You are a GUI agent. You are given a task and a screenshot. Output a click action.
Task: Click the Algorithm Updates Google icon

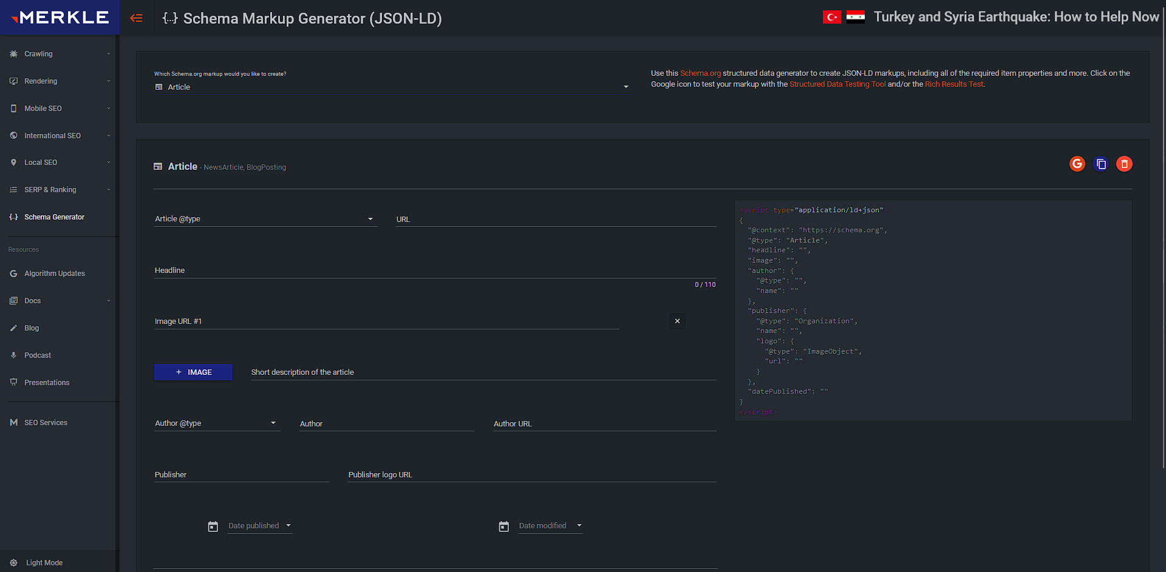(13, 274)
